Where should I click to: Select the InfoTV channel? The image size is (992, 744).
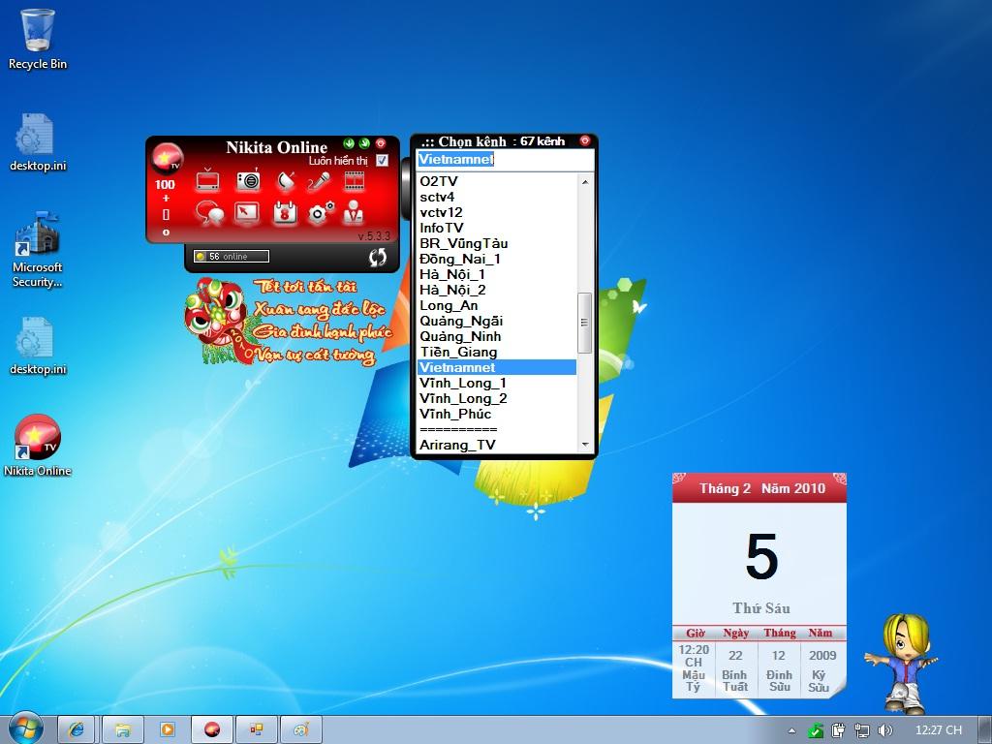(x=497, y=228)
